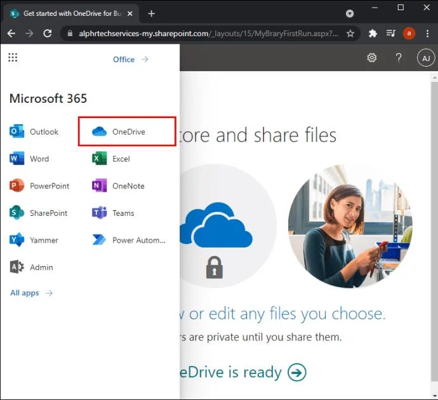Open Excel from Microsoft 365 apps
438x400 pixels.
111,159
